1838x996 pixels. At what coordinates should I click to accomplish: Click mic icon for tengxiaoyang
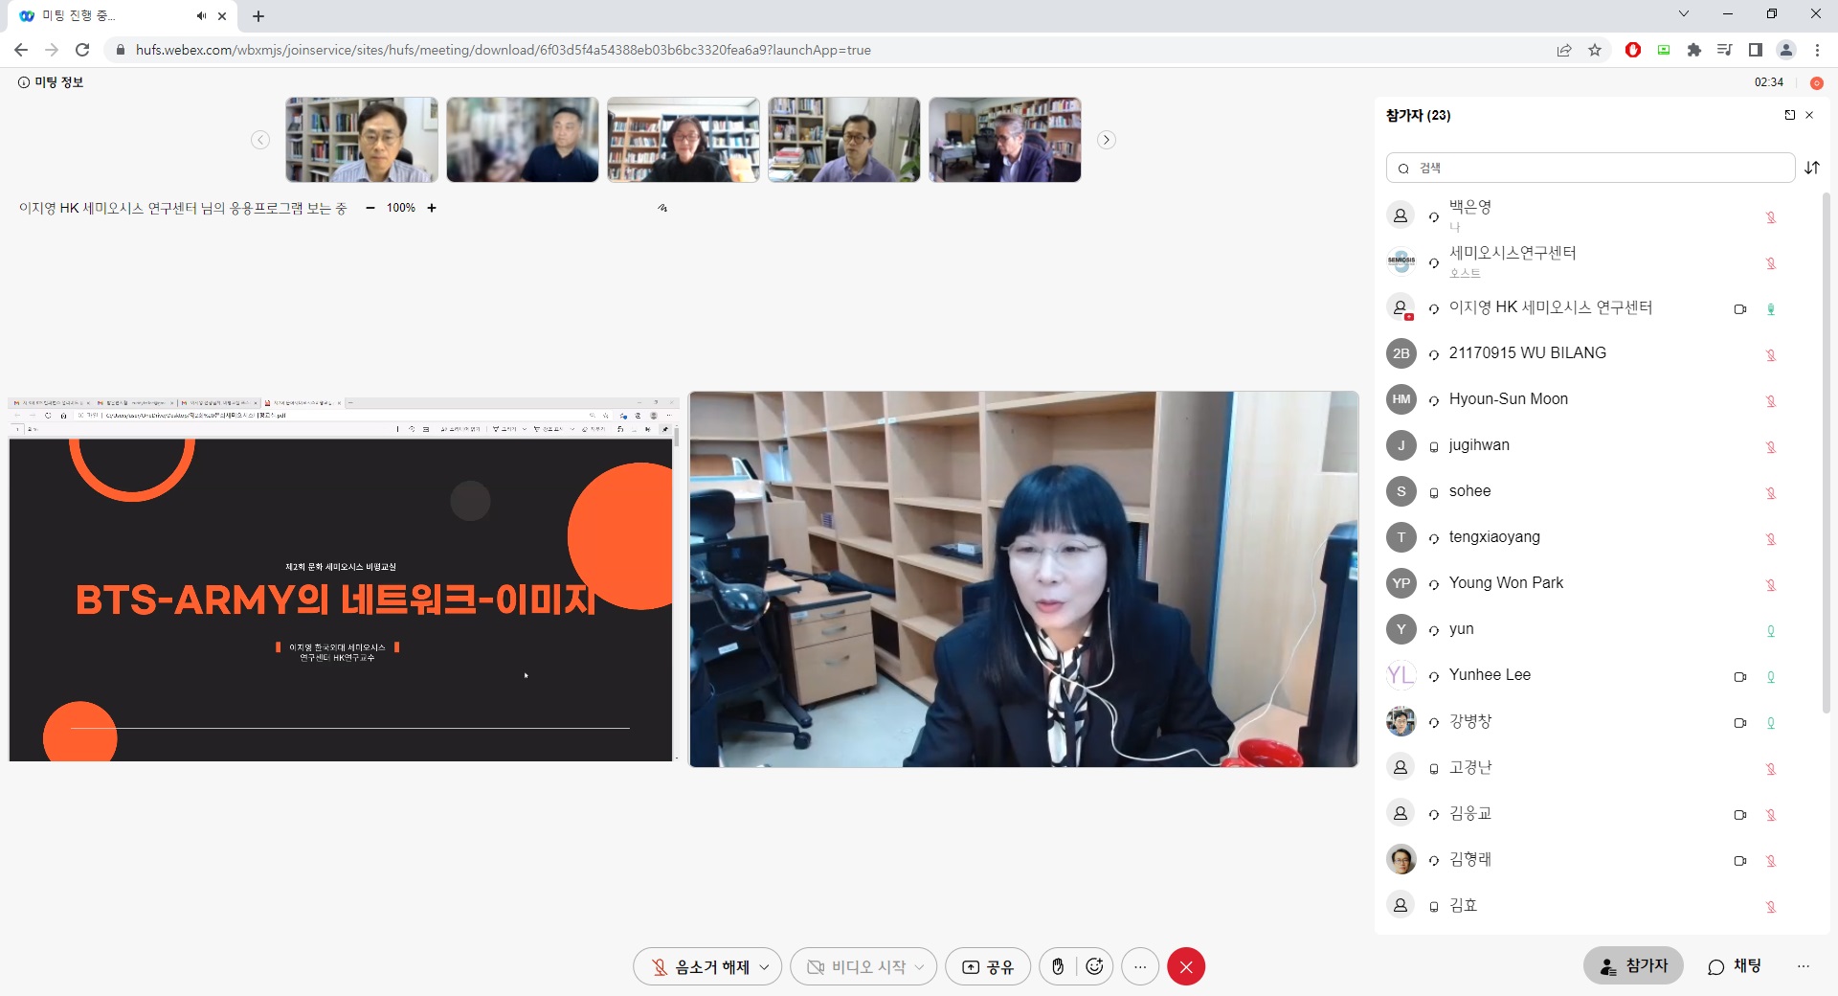pos(1771,539)
